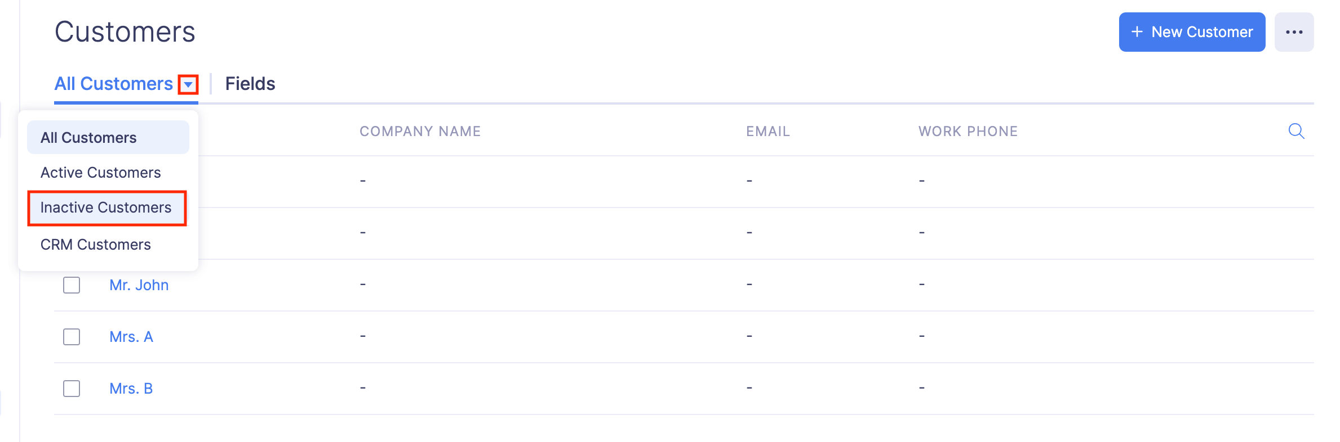1340x442 pixels.
Task: Open Mrs. A customer record
Action: pos(131,337)
